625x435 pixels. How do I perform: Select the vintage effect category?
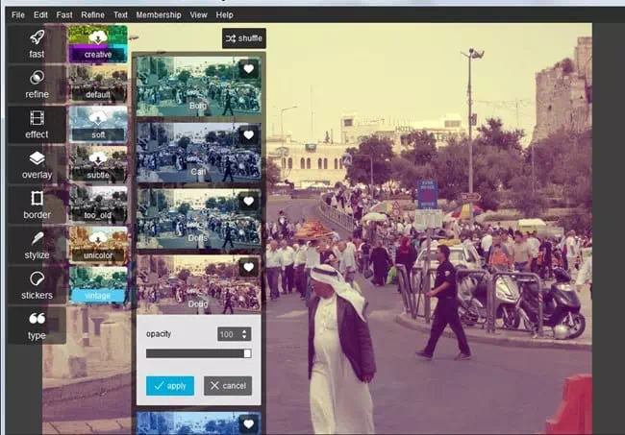pyautogui.click(x=98, y=285)
